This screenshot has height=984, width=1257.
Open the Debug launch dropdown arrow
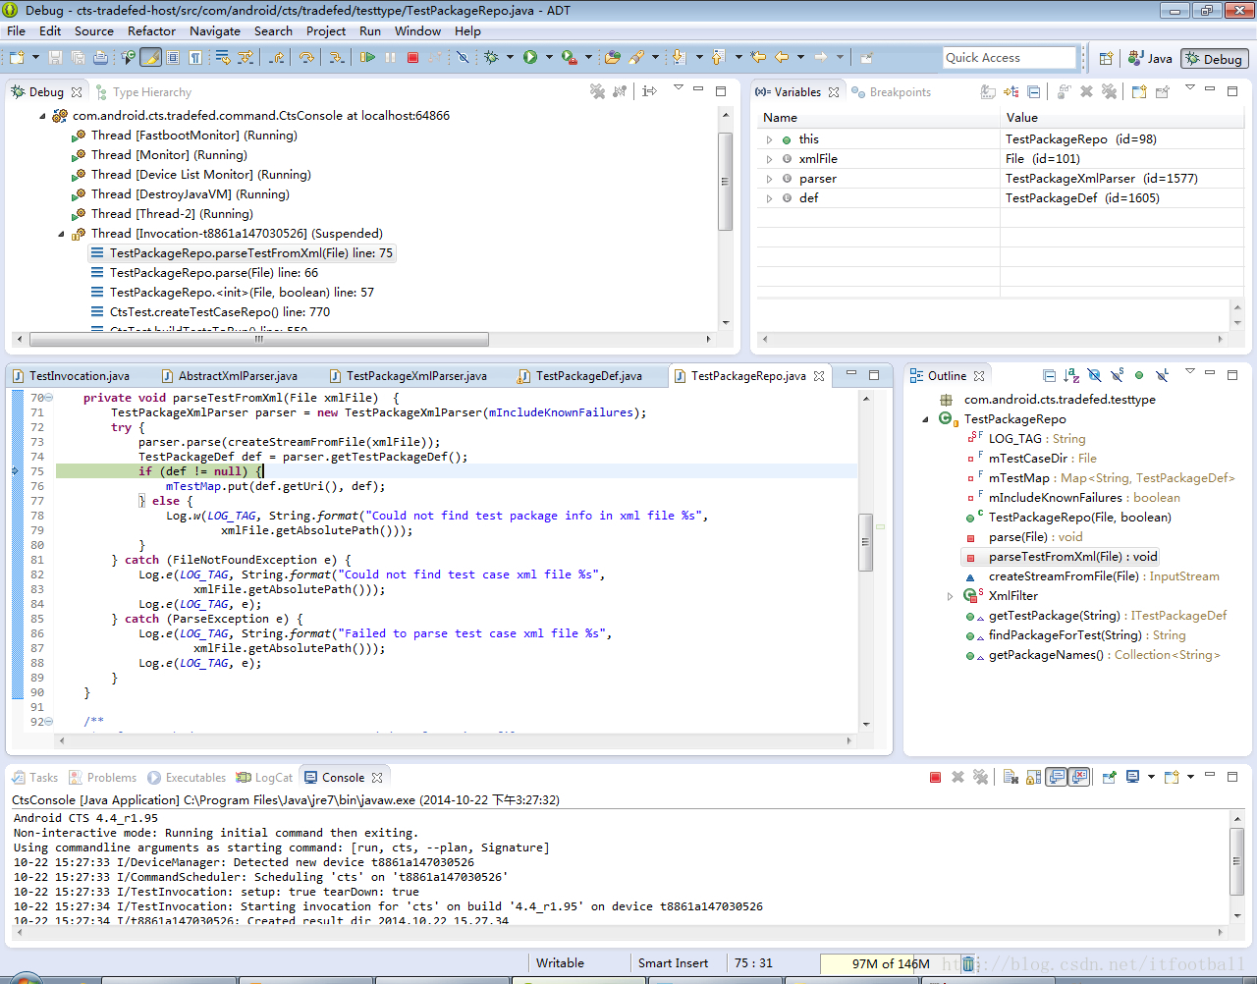coord(510,58)
